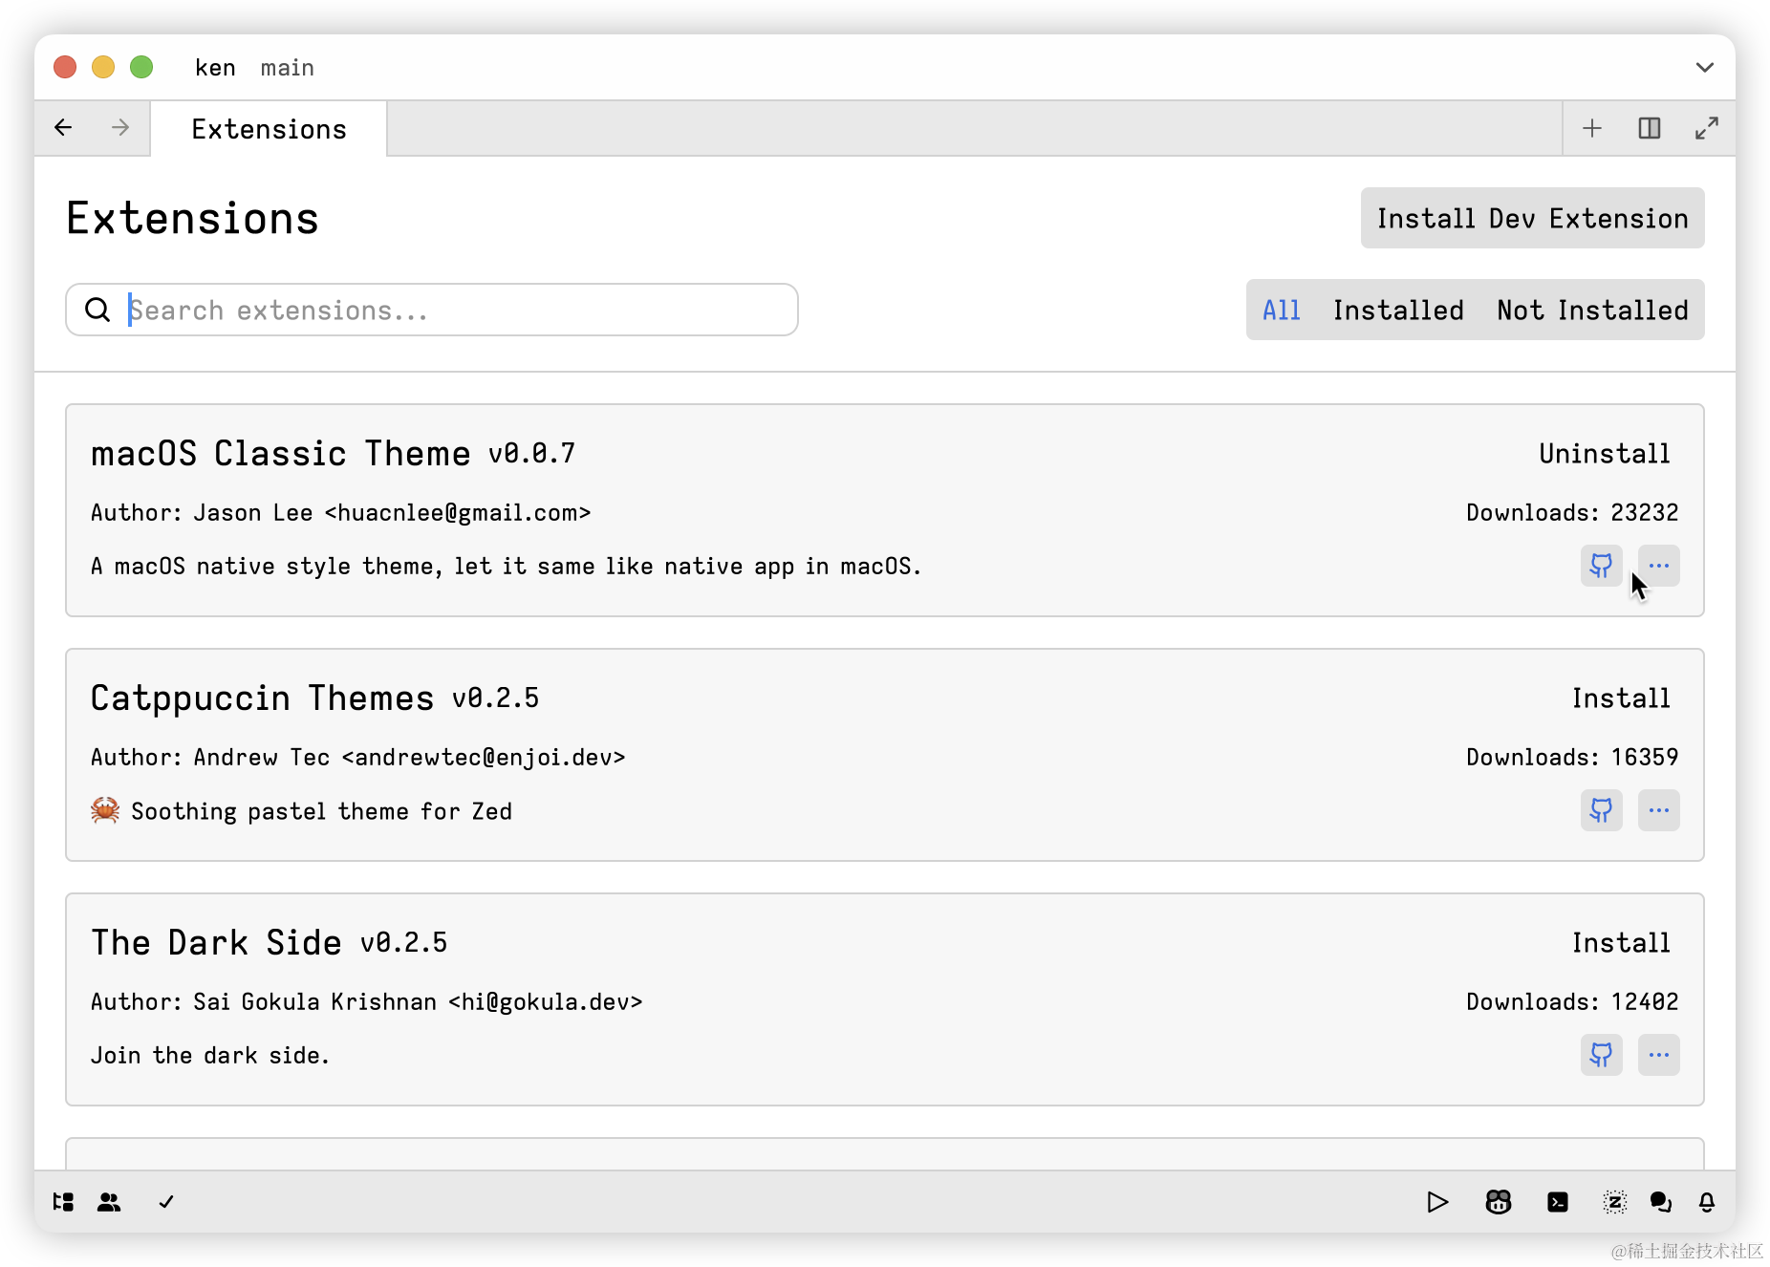This screenshot has width=1770, height=1267.
Task: Install The Dark Side extension
Action: 1621,942
